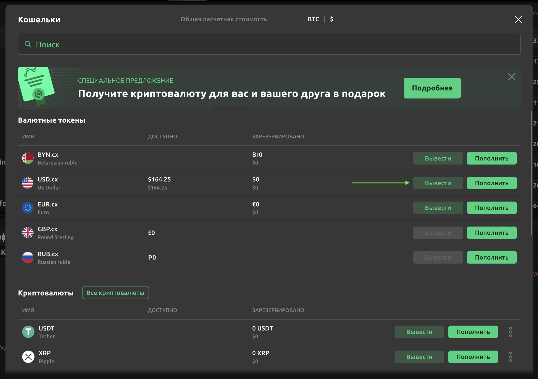Dismiss the special offer banner

(512, 77)
